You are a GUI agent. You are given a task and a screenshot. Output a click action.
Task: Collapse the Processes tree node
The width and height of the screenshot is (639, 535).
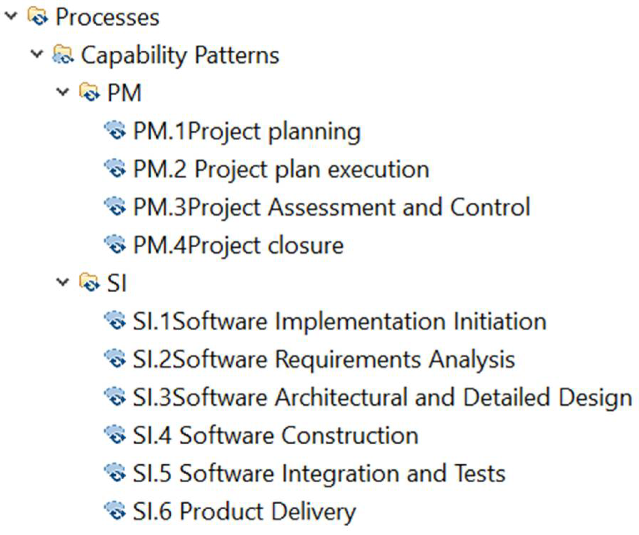(11, 16)
